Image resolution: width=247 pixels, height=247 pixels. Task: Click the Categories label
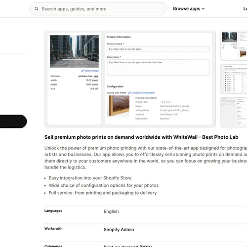(53, 246)
